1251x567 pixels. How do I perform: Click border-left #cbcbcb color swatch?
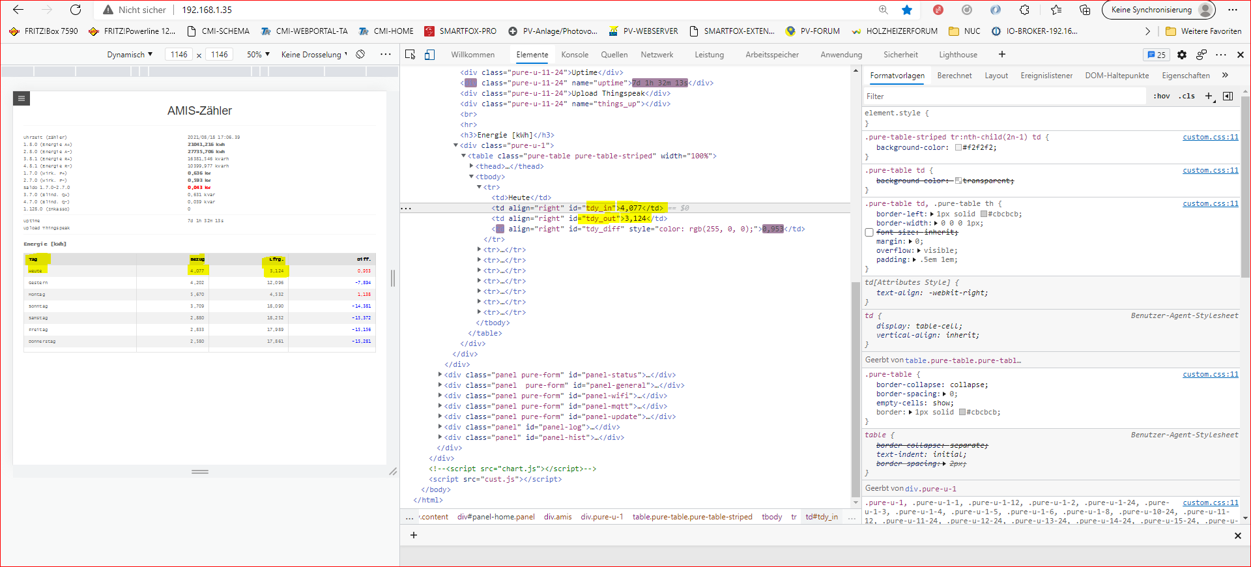(x=984, y=214)
